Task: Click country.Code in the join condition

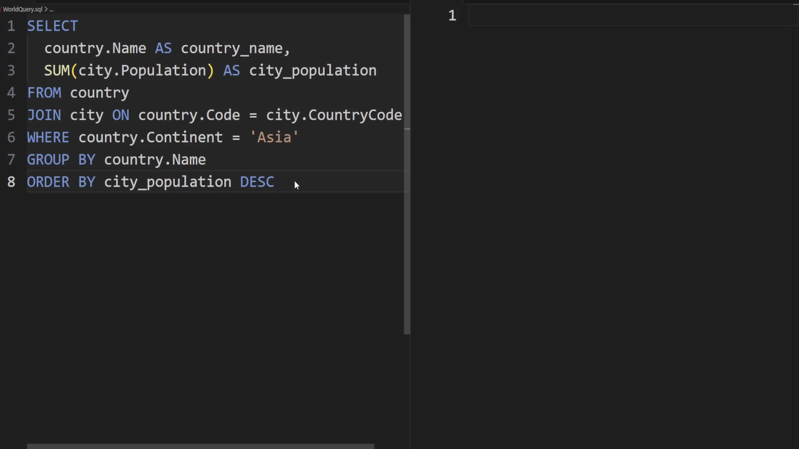Action: point(189,115)
